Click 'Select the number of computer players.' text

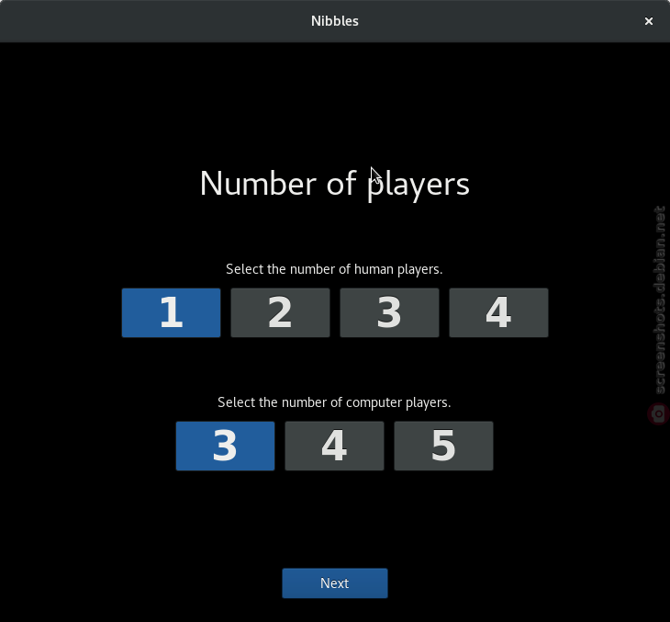(334, 402)
